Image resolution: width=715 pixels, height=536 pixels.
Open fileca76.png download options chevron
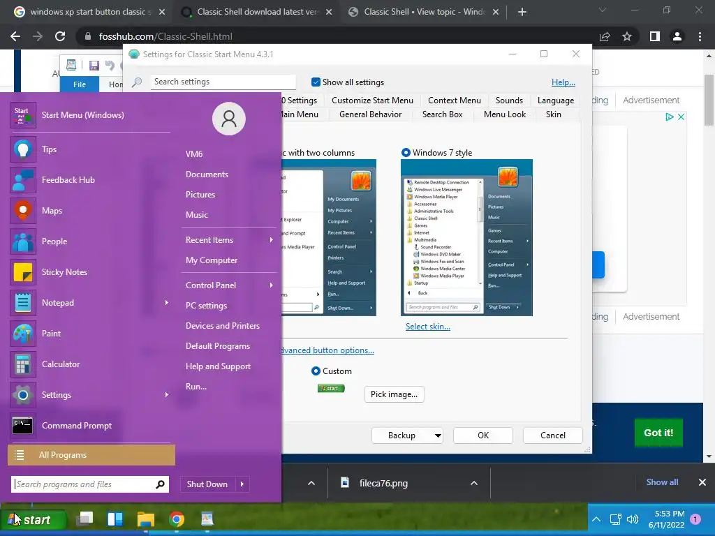point(474,483)
